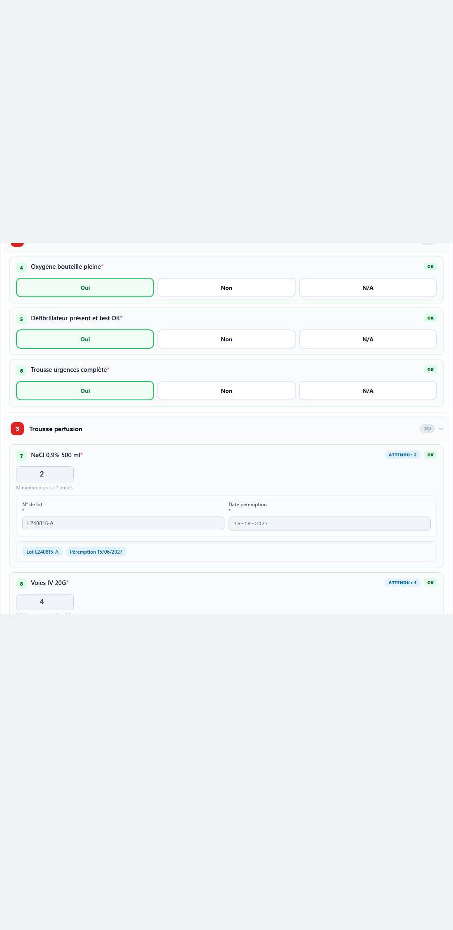Click the number 8 badge beside Voies IV
Image resolution: width=453 pixels, height=930 pixels.
(21, 584)
